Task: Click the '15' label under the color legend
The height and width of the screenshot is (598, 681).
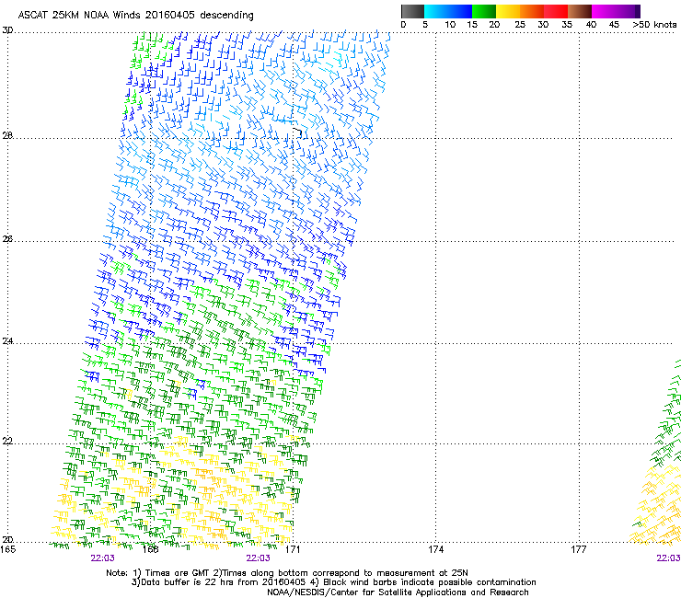Action: coord(472,25)
